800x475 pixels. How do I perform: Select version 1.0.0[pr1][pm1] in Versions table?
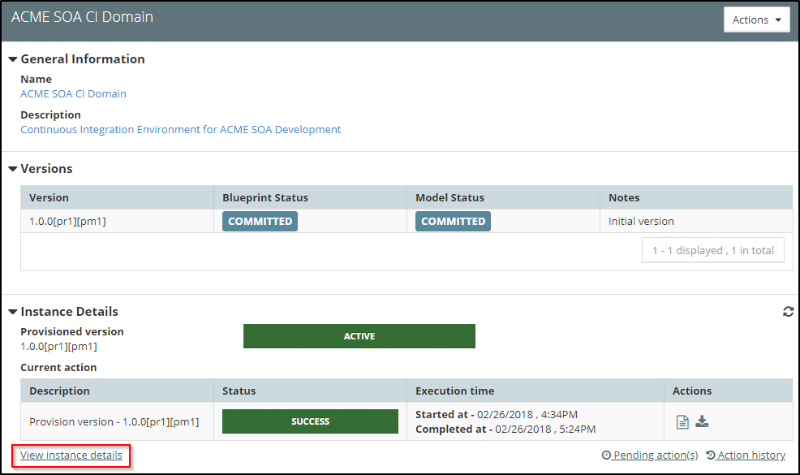click(67, 221)
